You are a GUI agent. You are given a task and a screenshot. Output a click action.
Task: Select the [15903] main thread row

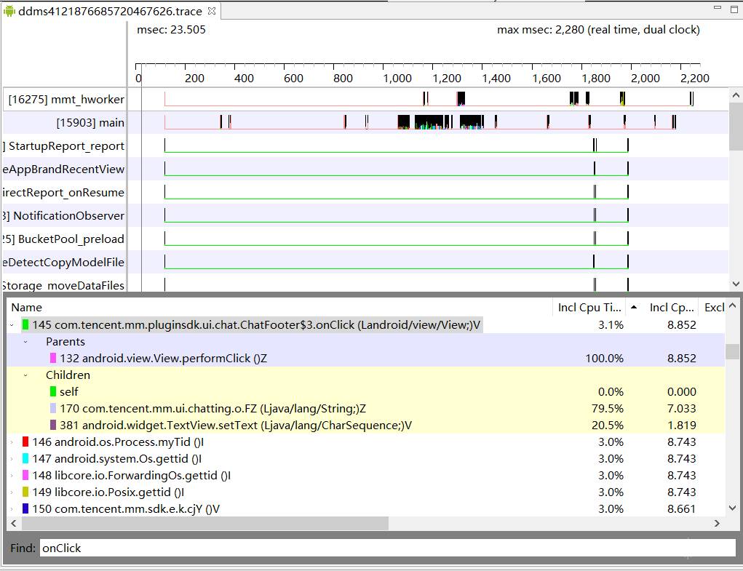tap(365, 123)
